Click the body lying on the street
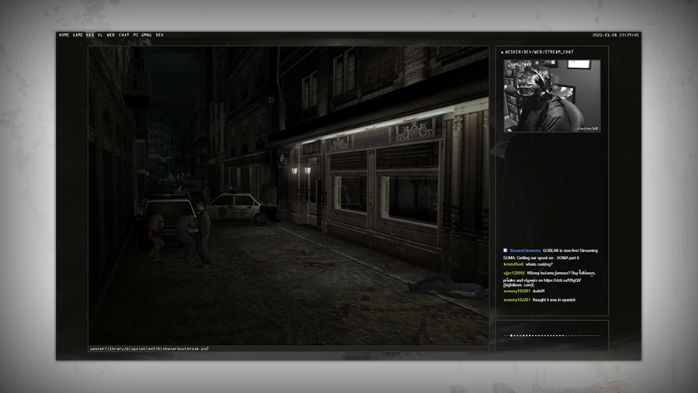Image resolution: width=698 pixels, height=393 pixels. [x=447, y=284]
